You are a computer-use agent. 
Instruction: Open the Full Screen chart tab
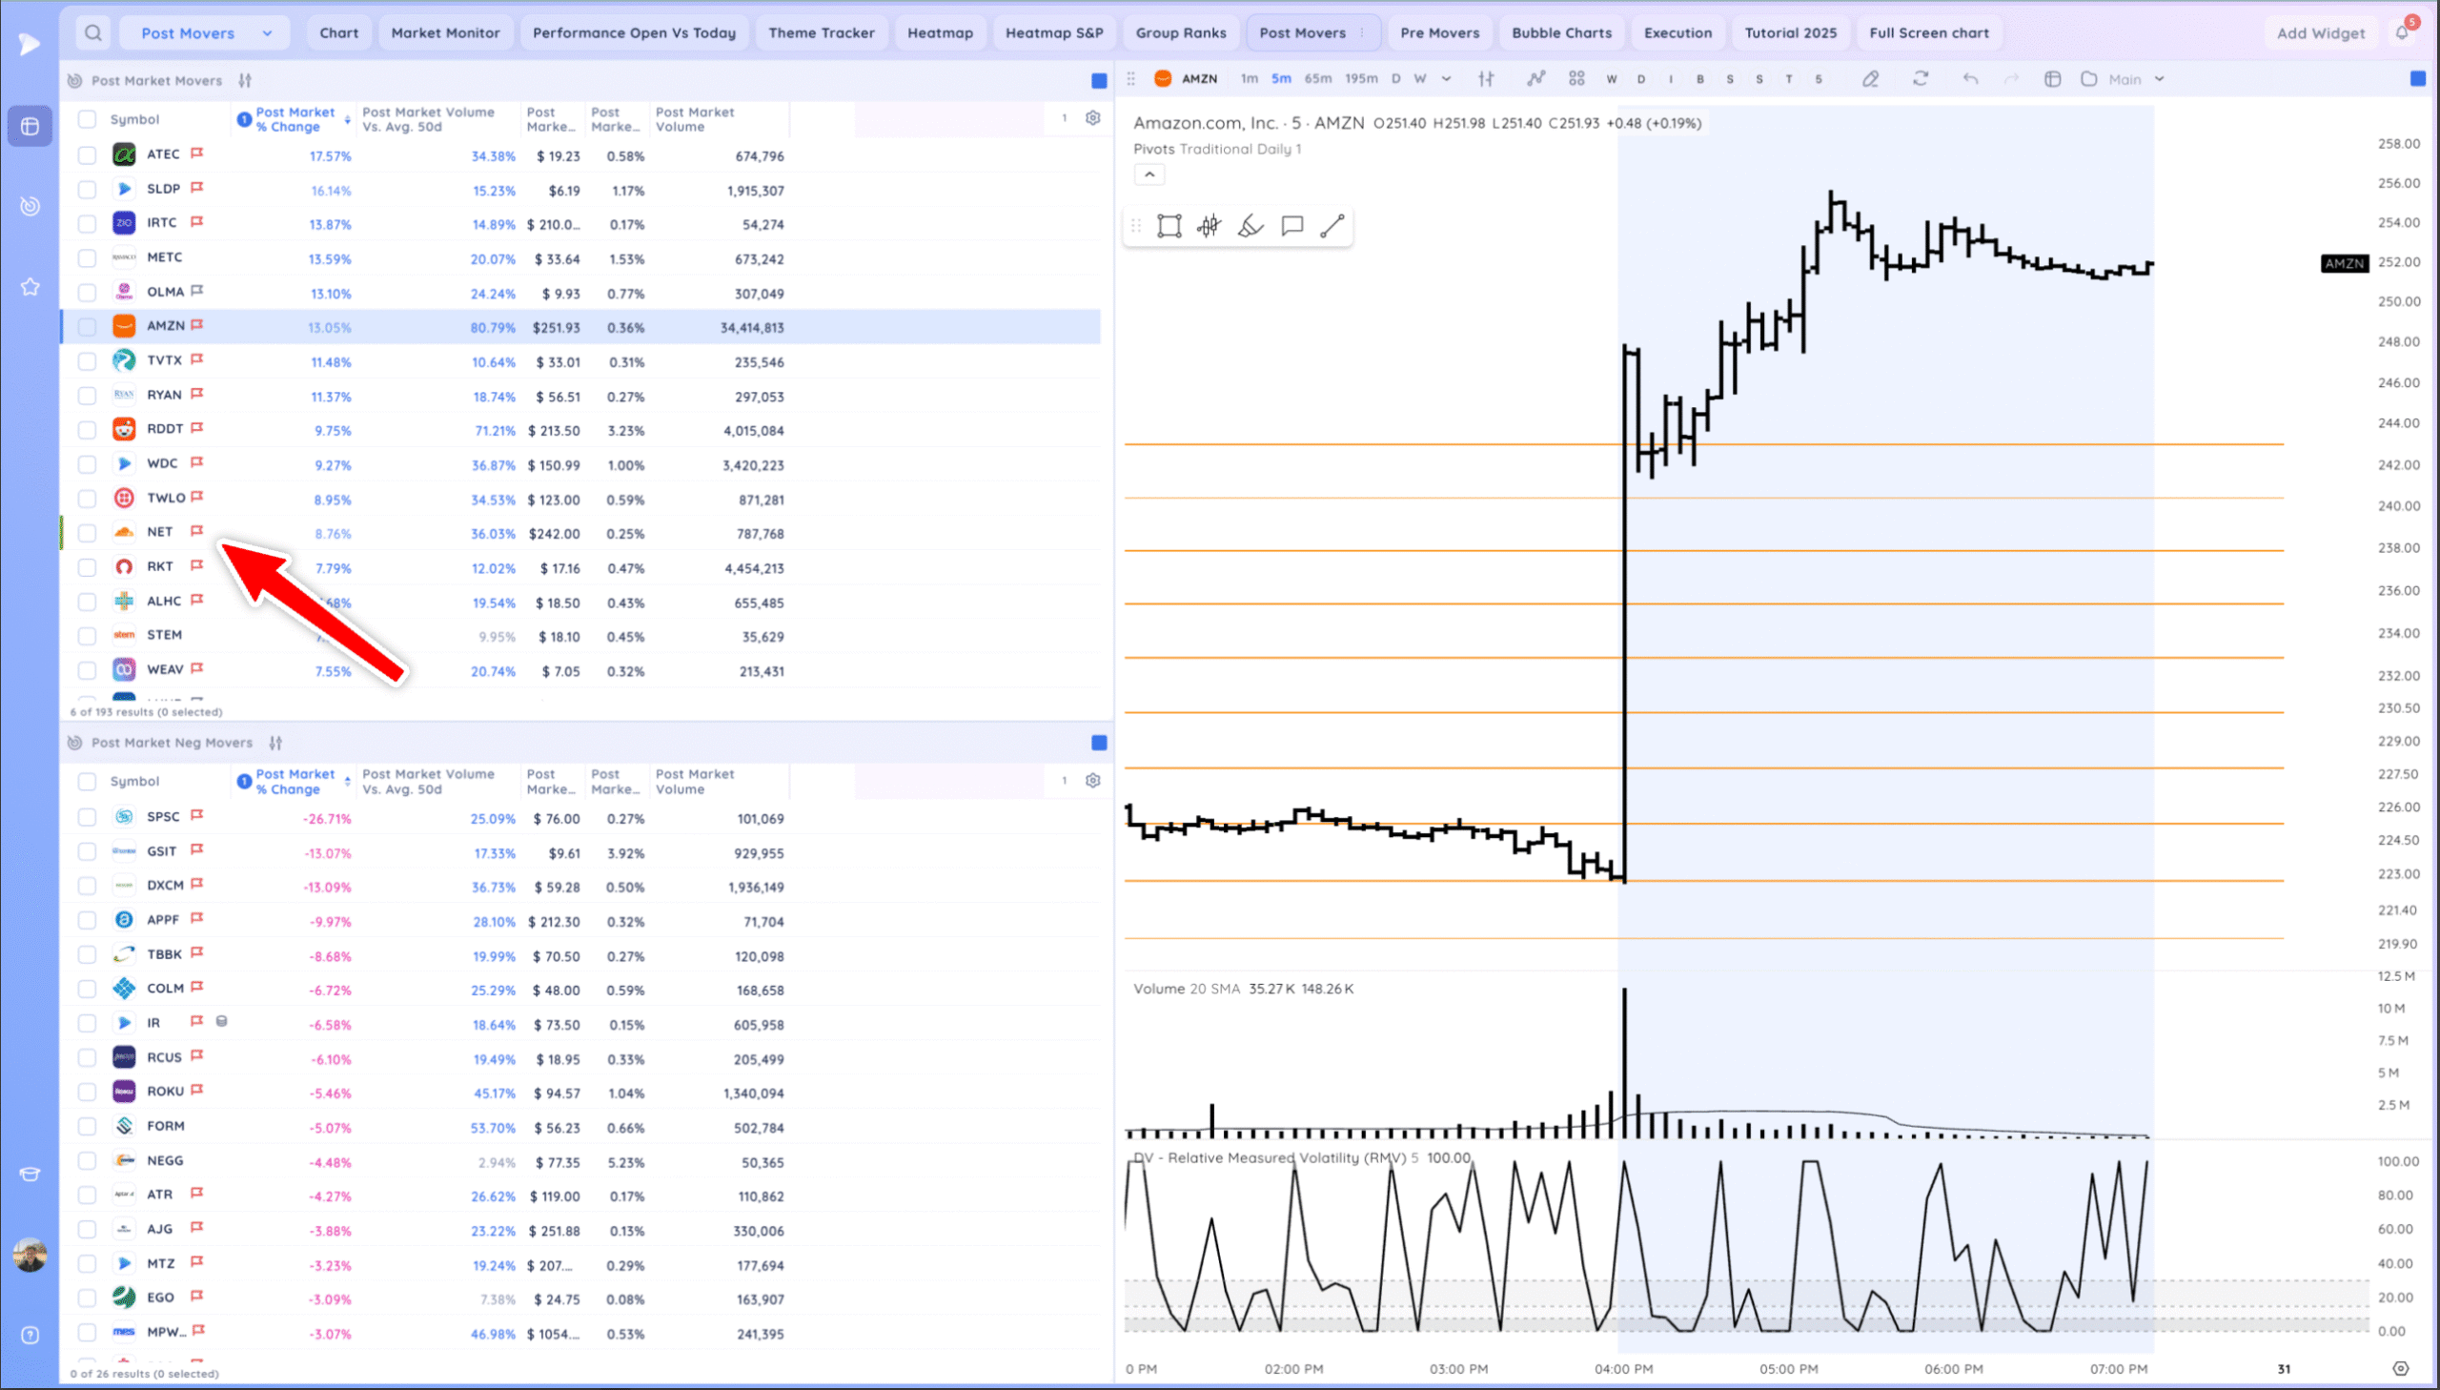pyautogui.click(x=1928, y=33)
